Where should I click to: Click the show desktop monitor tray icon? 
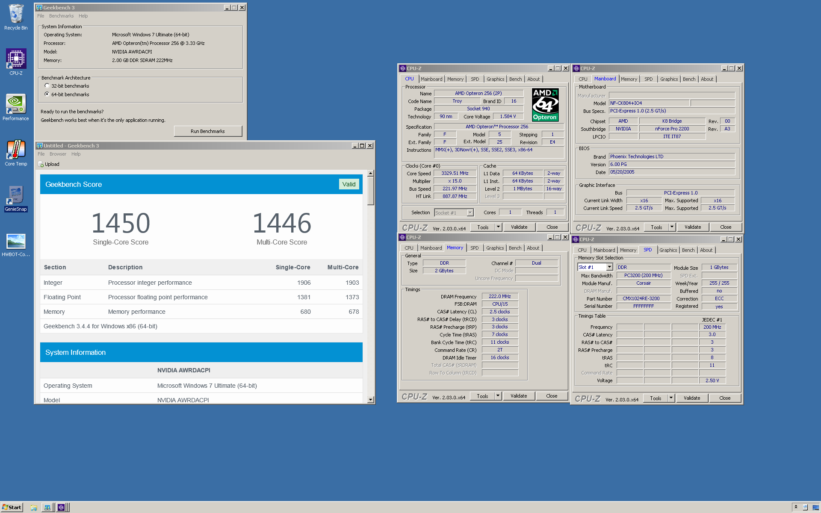pos(815,507)
